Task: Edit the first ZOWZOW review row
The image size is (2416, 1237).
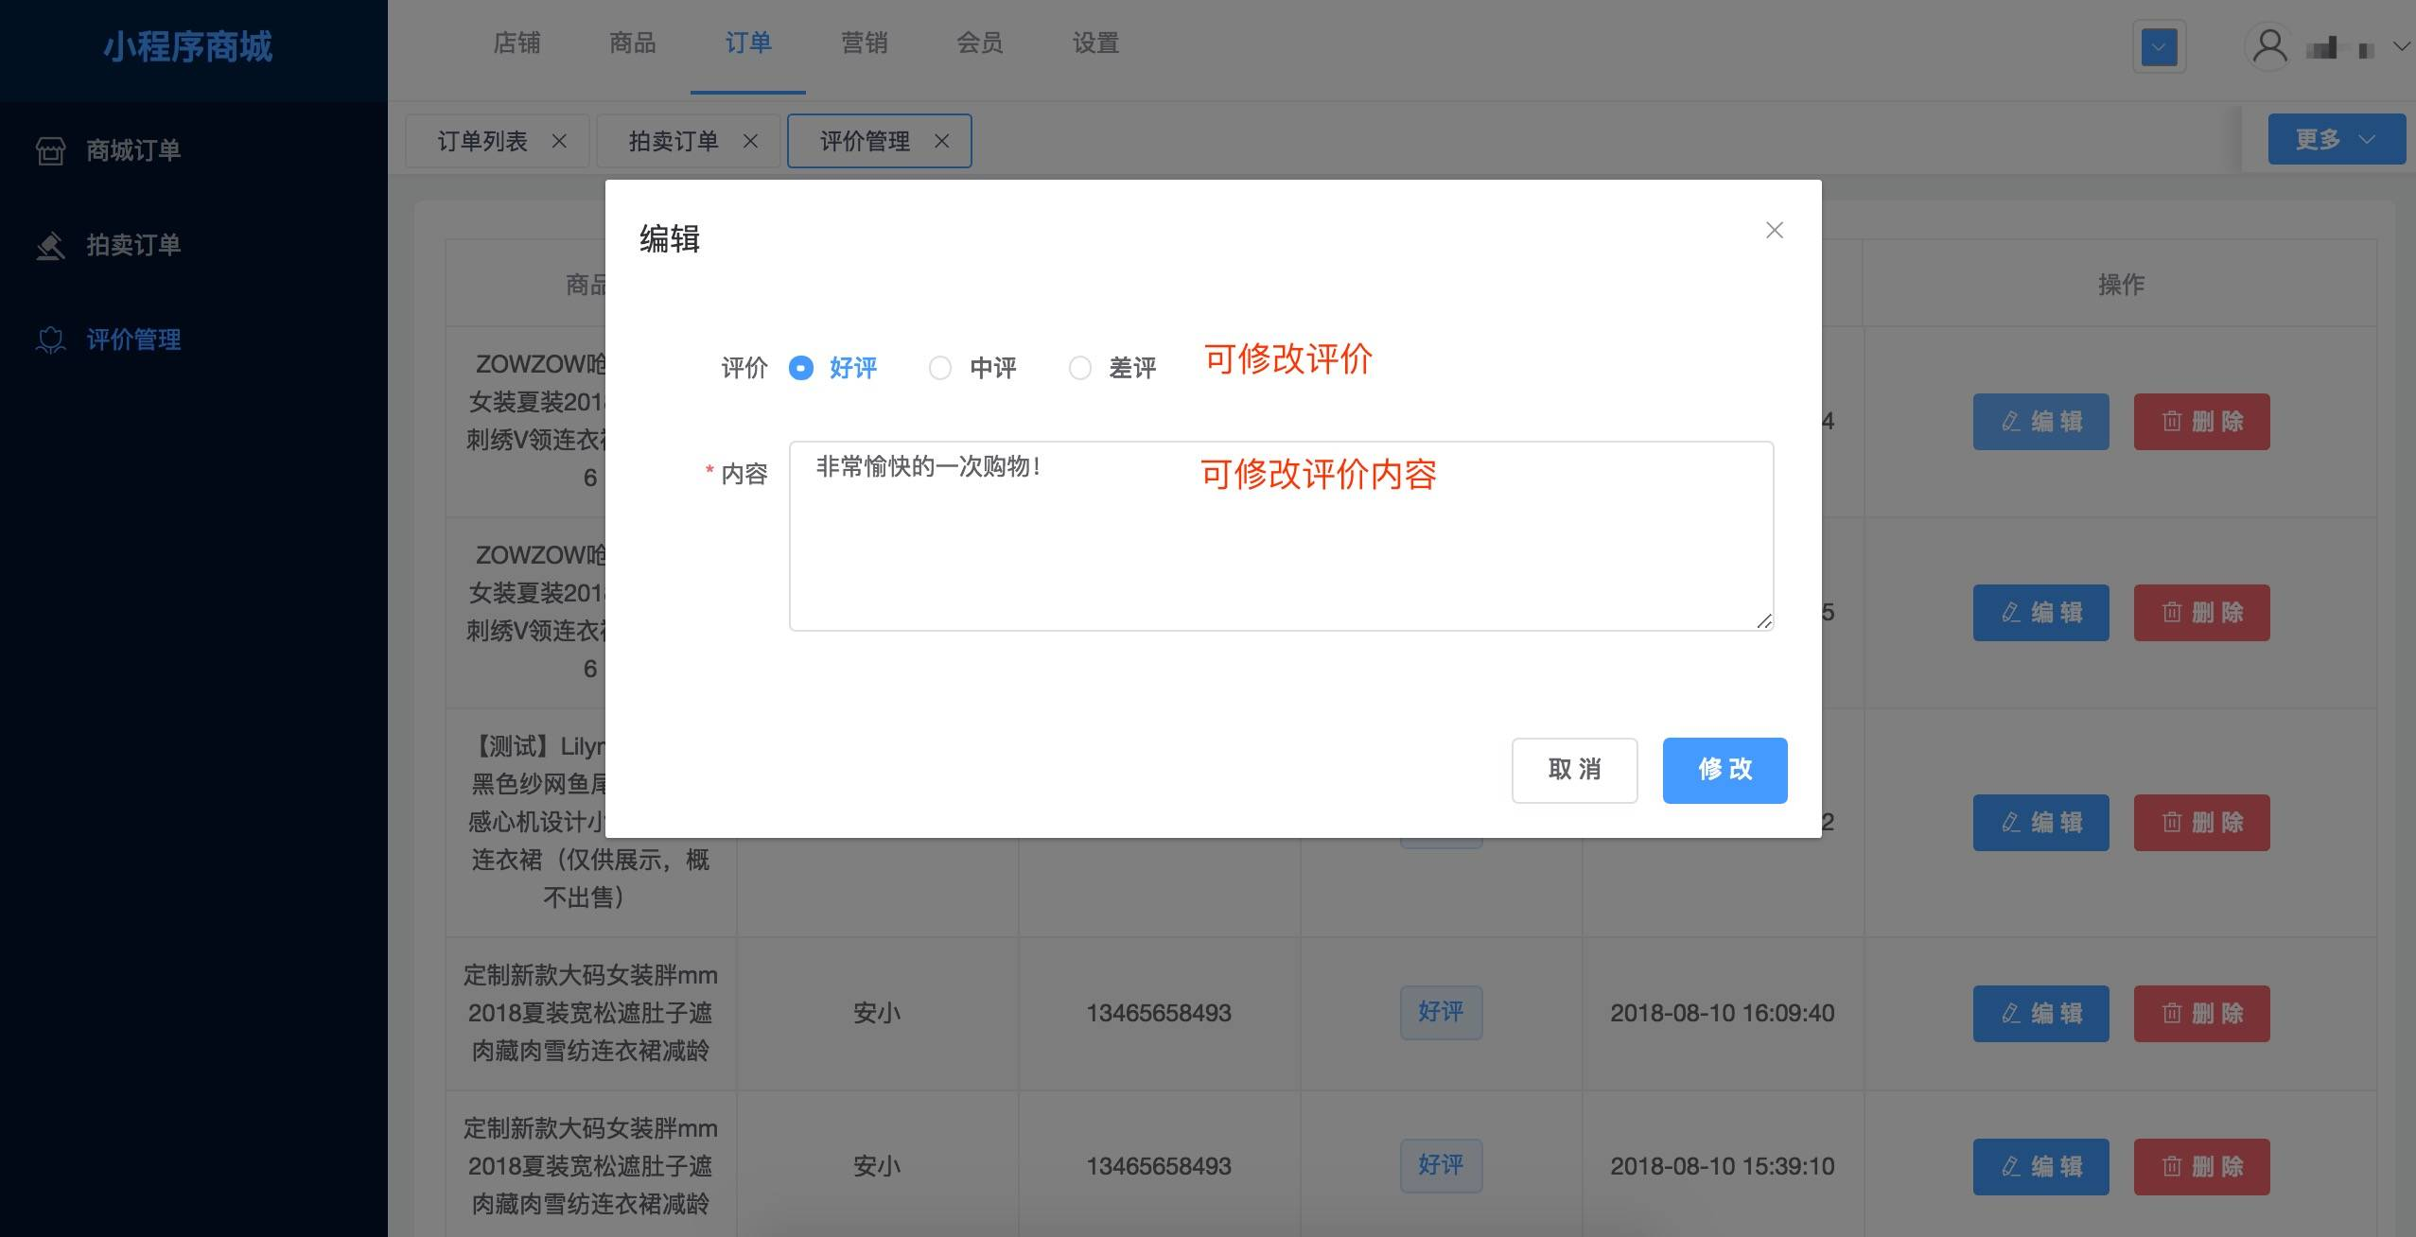Action: pos(2040,422)
